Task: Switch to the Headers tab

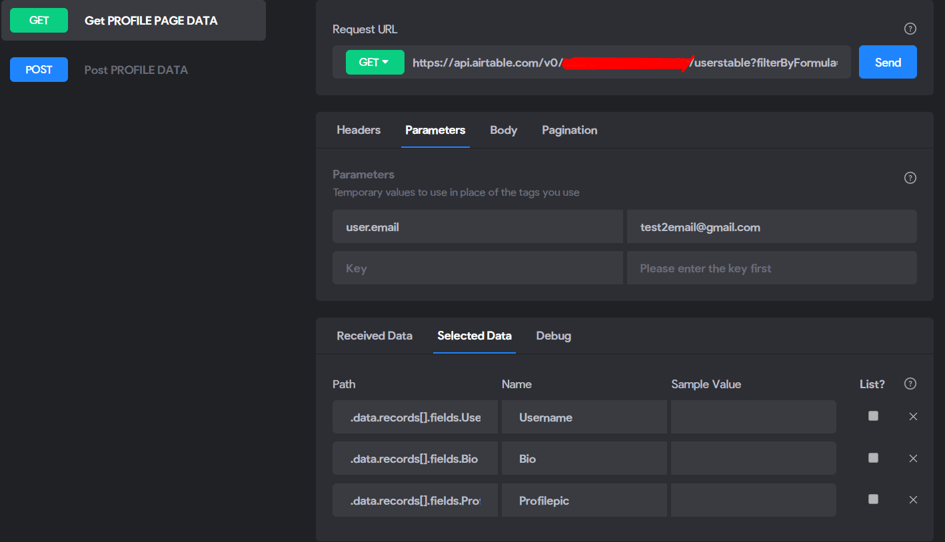Action: point(359,130)
